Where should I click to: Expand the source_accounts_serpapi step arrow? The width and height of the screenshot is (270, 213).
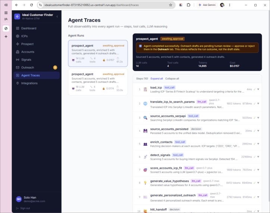pos(258,118)
